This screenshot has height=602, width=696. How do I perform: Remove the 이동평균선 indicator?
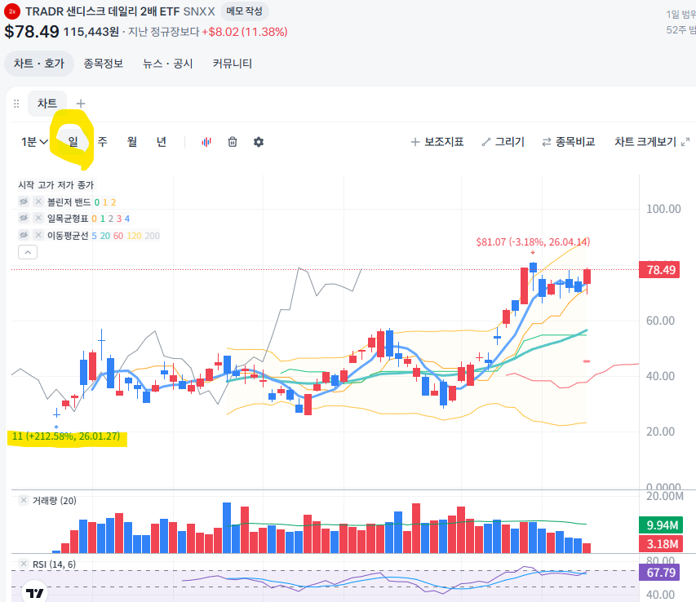38,235
